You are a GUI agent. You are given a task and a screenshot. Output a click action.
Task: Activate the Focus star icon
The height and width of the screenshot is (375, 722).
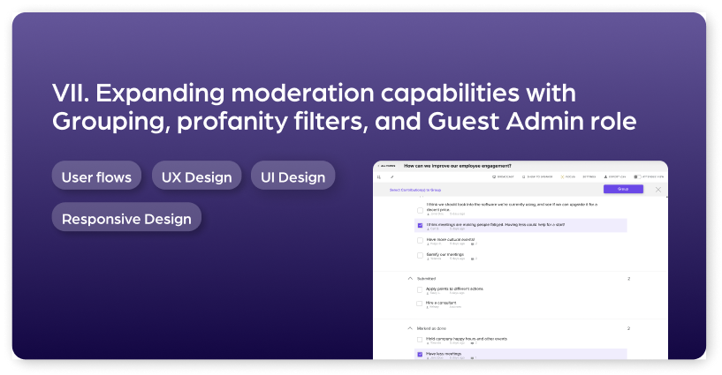click(x=562, y=177)
